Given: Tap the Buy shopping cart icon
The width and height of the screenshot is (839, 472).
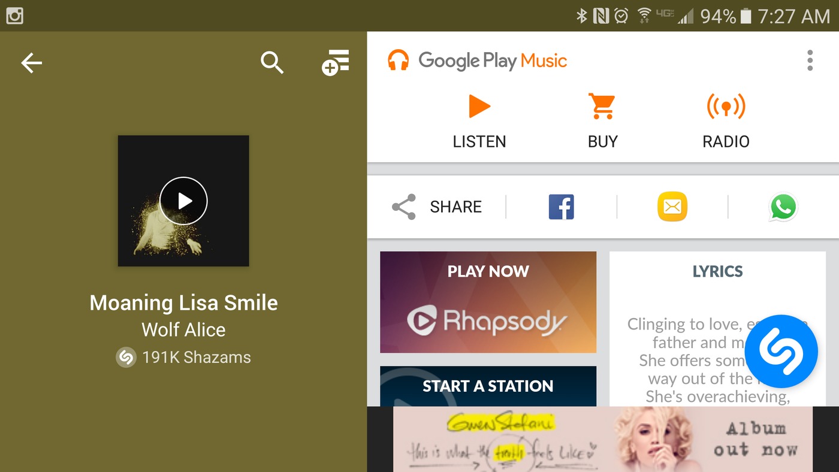Looking at the screenshot, I should pos(602,107).
